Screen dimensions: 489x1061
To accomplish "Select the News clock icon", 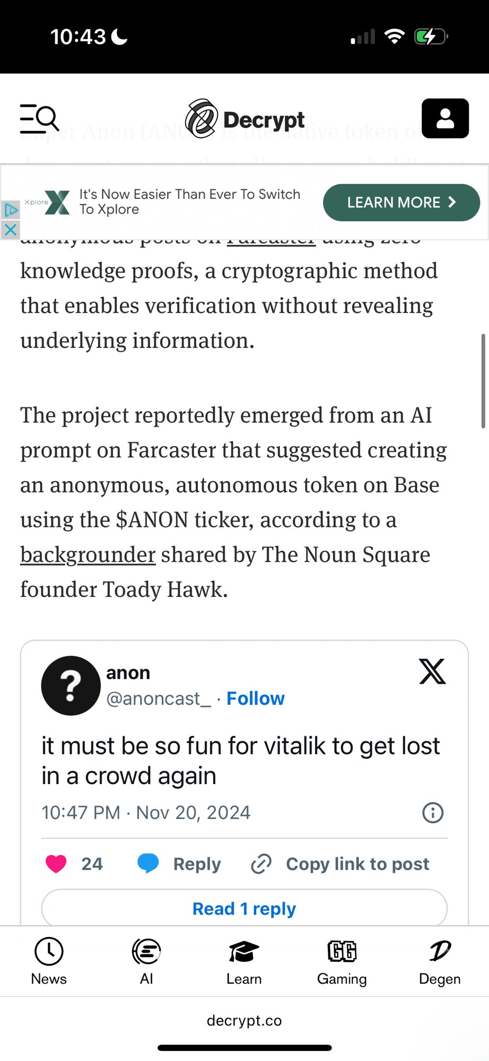I will [48, 951].
